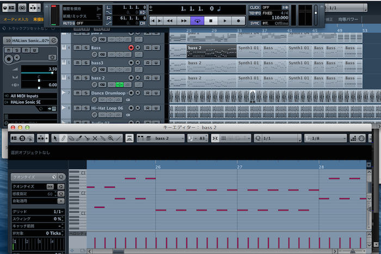Open All MIDI Inputs routing dropdown in Inspector
Image resolution: width=381 pixels, height=254 pixels.
[x=30, y=96]
